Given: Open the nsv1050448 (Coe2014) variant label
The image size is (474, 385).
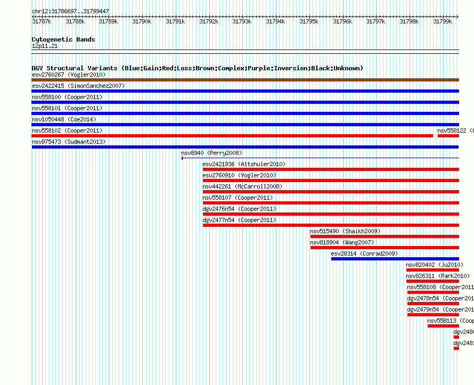Looking at the screenshot, I should pyautogui.click(x=64, y=119).
